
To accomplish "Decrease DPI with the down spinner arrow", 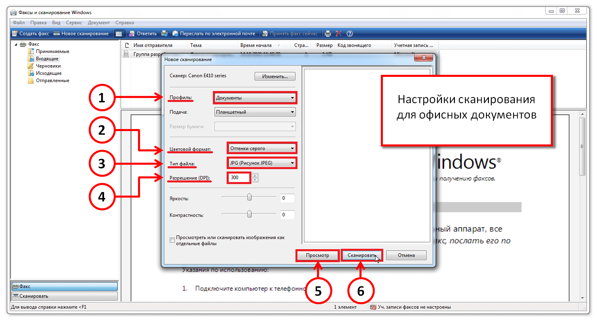I will coord(255,180).
